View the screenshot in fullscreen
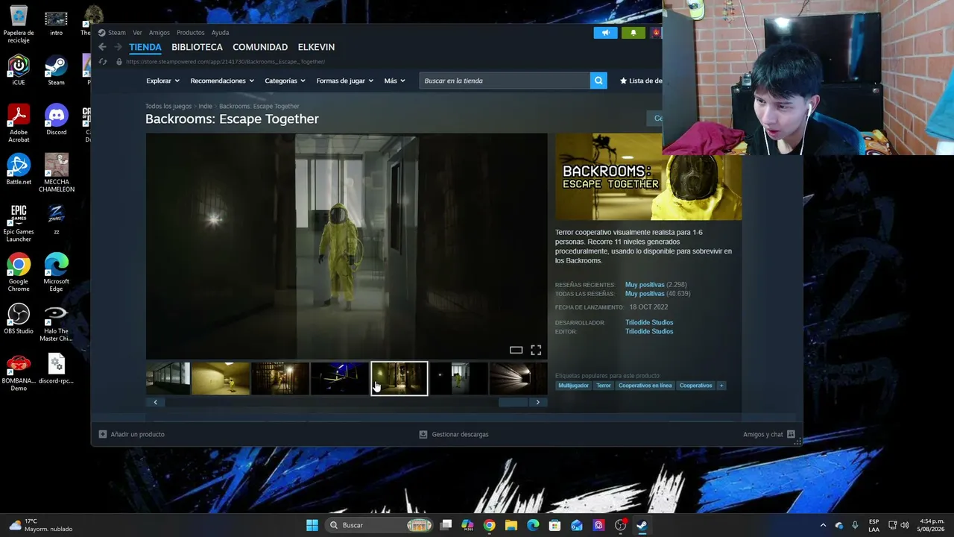This screenshot has width=954, height=537. click(x=536, y=350)
